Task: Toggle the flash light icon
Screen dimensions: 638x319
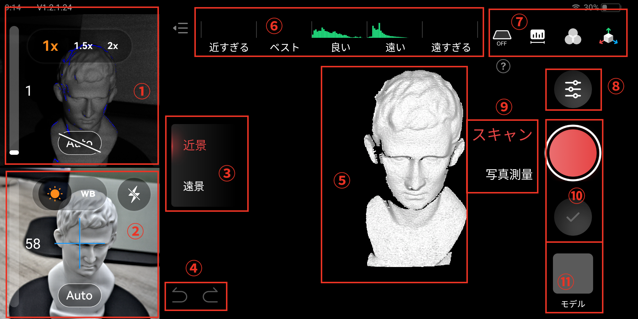Action: pyautogui.click(x=134, y=194)
